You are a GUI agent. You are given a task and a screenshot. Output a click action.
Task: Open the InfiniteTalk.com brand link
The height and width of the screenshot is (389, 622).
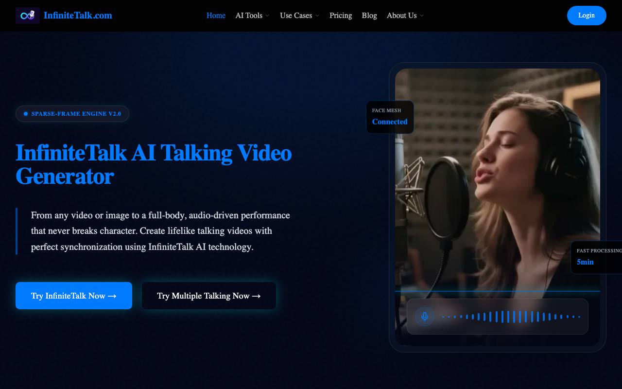pyautogui.click(x=78, y=16)
